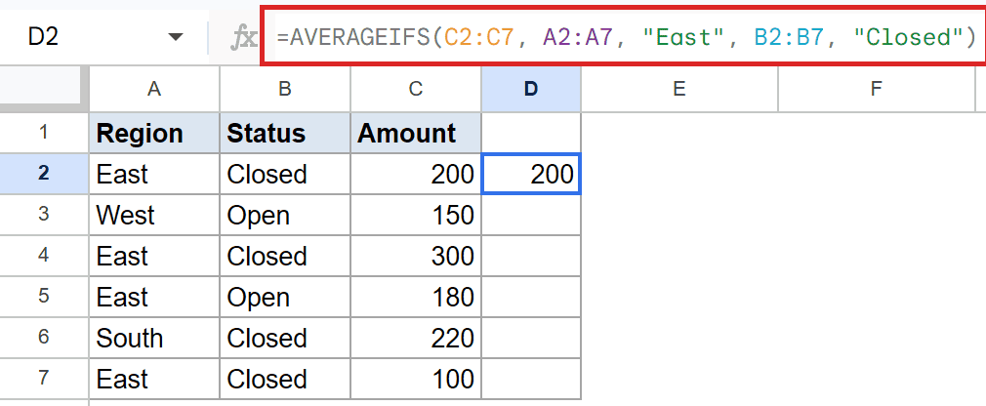Select empty cell D7
986x406 pixels.
[x=531, y=379]
